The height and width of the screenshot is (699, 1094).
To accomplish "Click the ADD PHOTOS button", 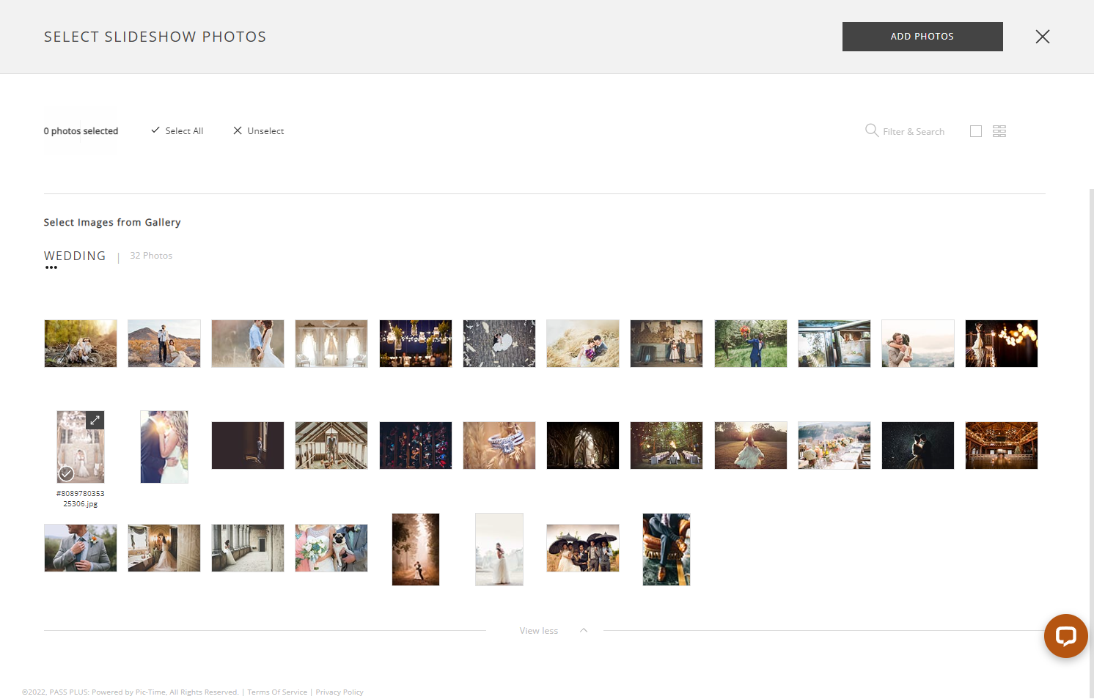I will (922, 37).
